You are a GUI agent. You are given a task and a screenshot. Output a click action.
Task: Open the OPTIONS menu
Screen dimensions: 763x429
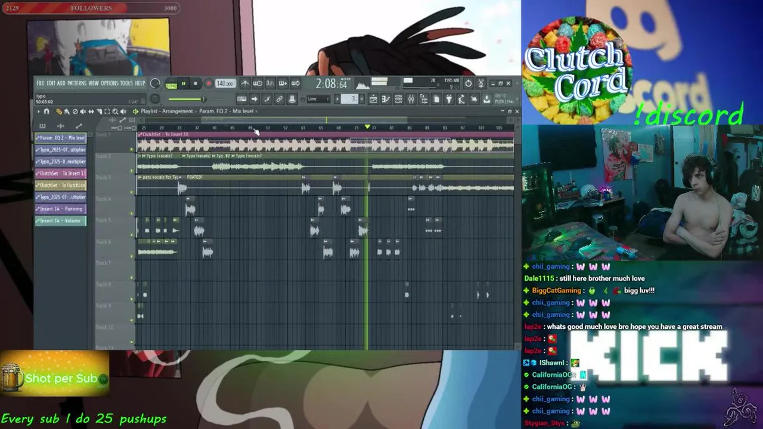point(109,83)
